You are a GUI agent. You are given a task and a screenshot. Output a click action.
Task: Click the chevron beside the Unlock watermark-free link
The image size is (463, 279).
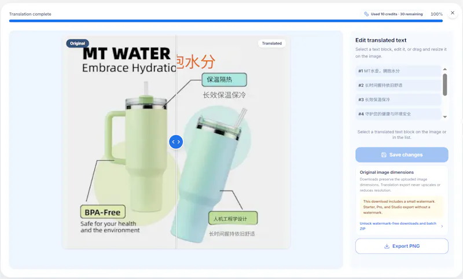442,226
